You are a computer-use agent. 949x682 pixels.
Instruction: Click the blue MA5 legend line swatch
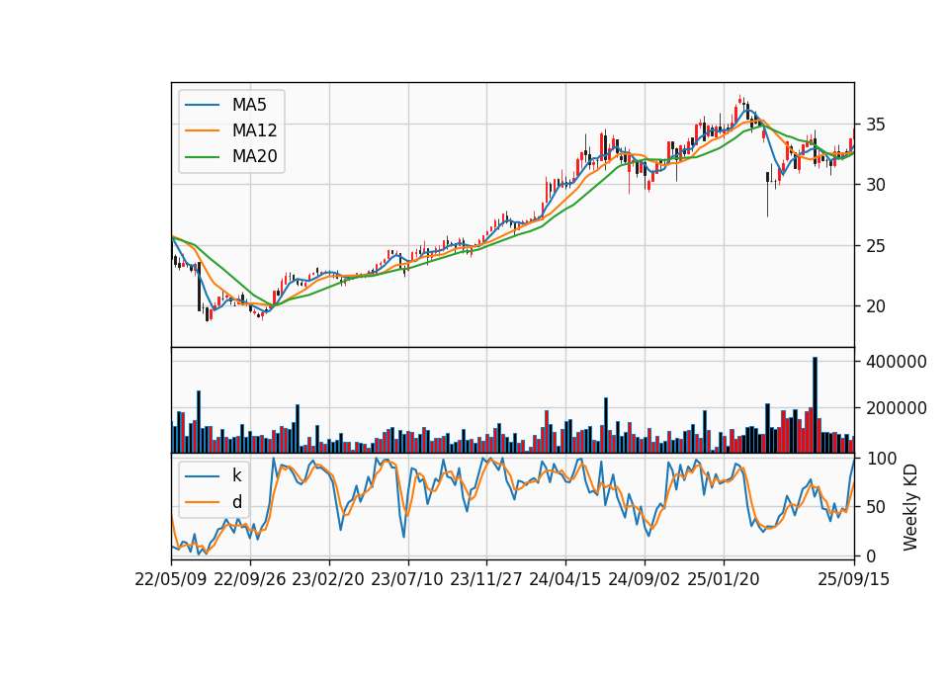(202, 105)
